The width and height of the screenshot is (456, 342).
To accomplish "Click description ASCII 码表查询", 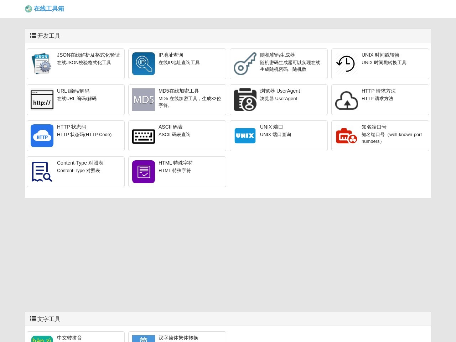I will click(x=175, y=135).
